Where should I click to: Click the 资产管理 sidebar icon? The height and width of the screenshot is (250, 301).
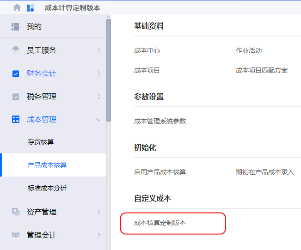(16, 212)
